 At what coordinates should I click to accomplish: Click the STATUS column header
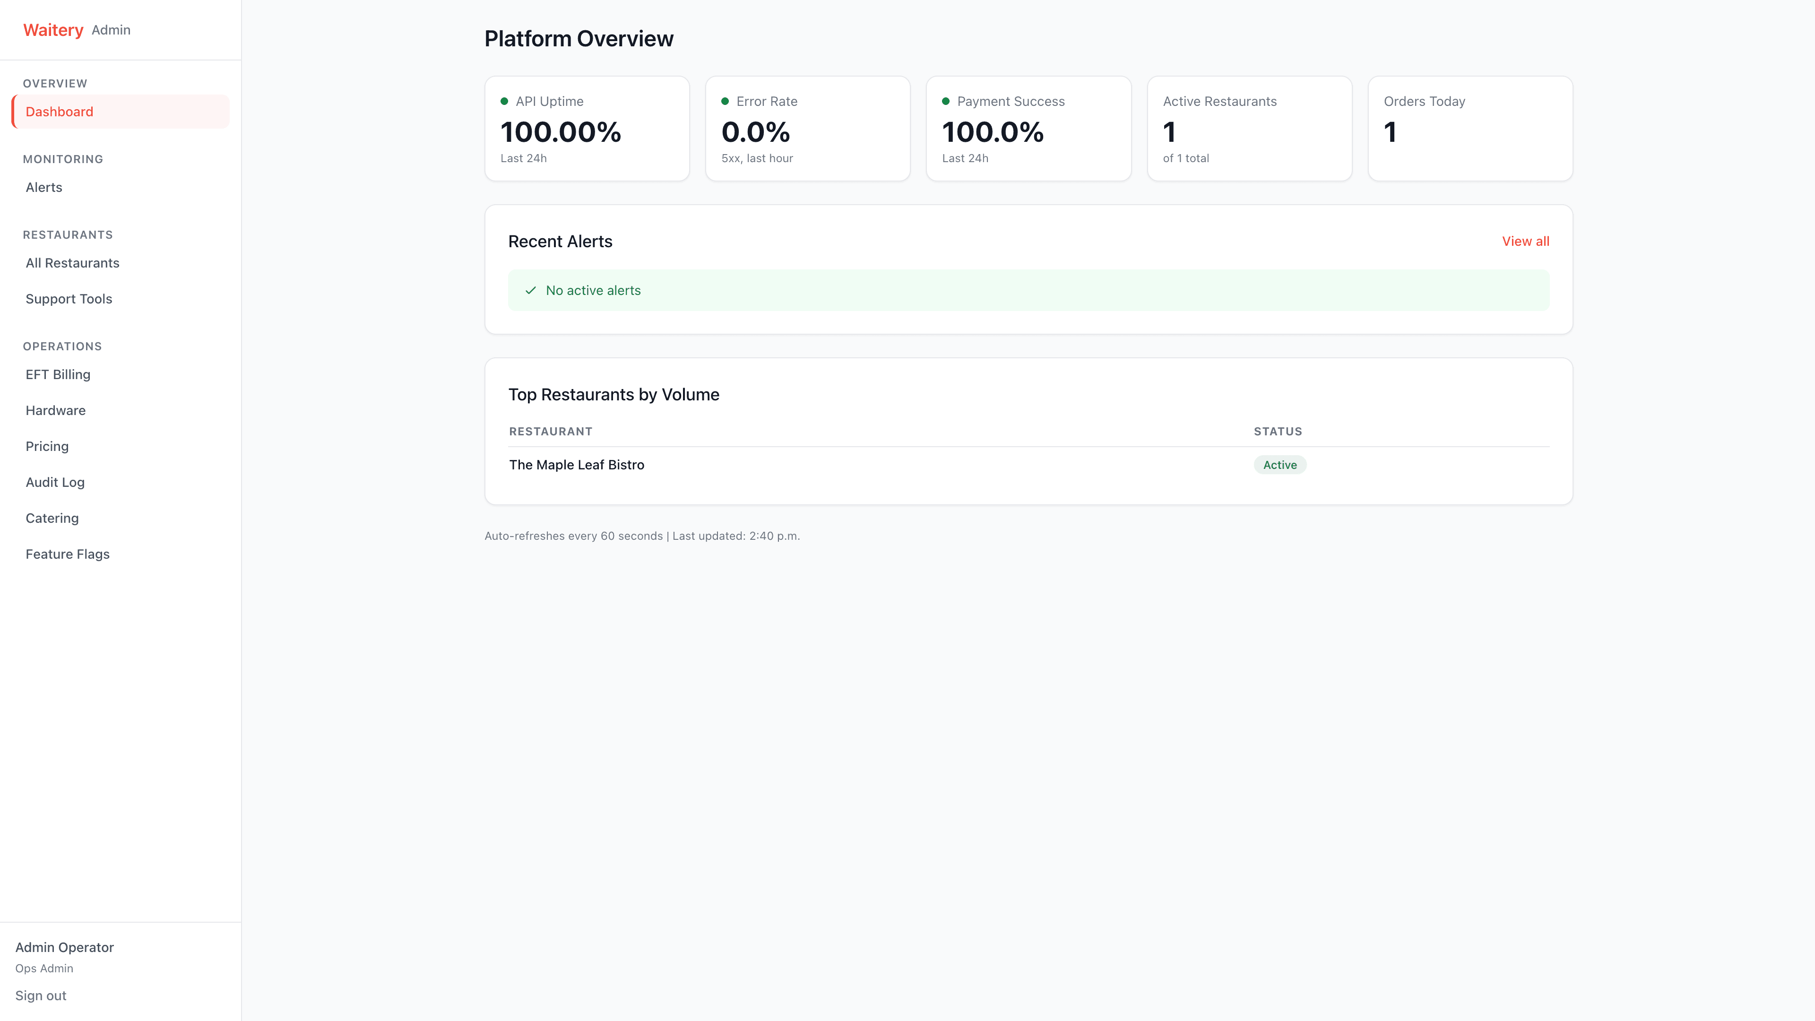click(1278, 431)
